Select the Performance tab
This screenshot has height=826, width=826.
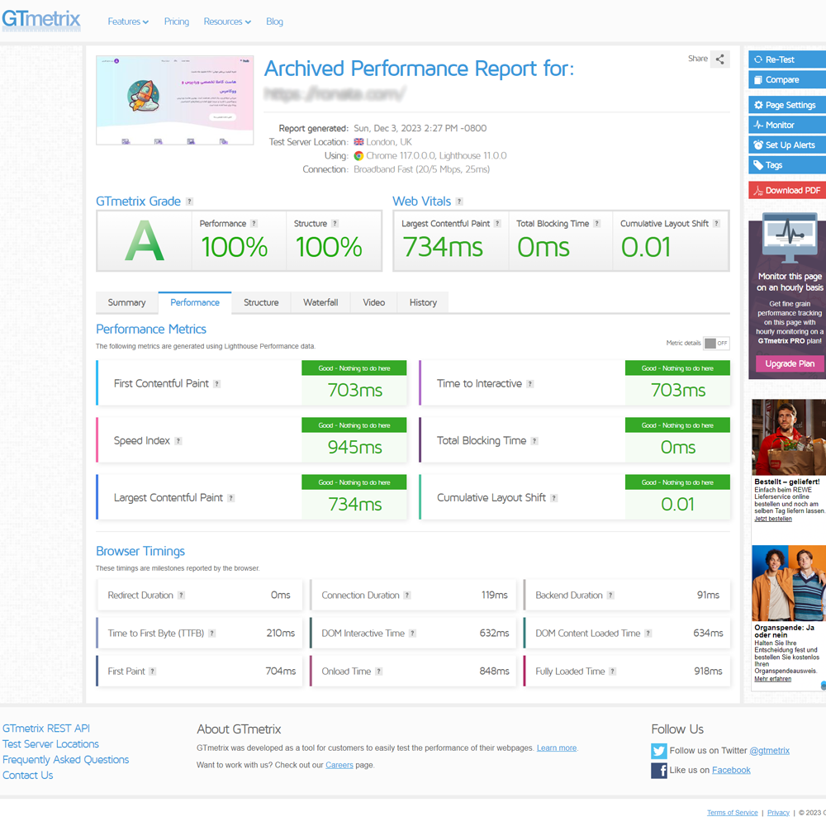coord(194,302)
